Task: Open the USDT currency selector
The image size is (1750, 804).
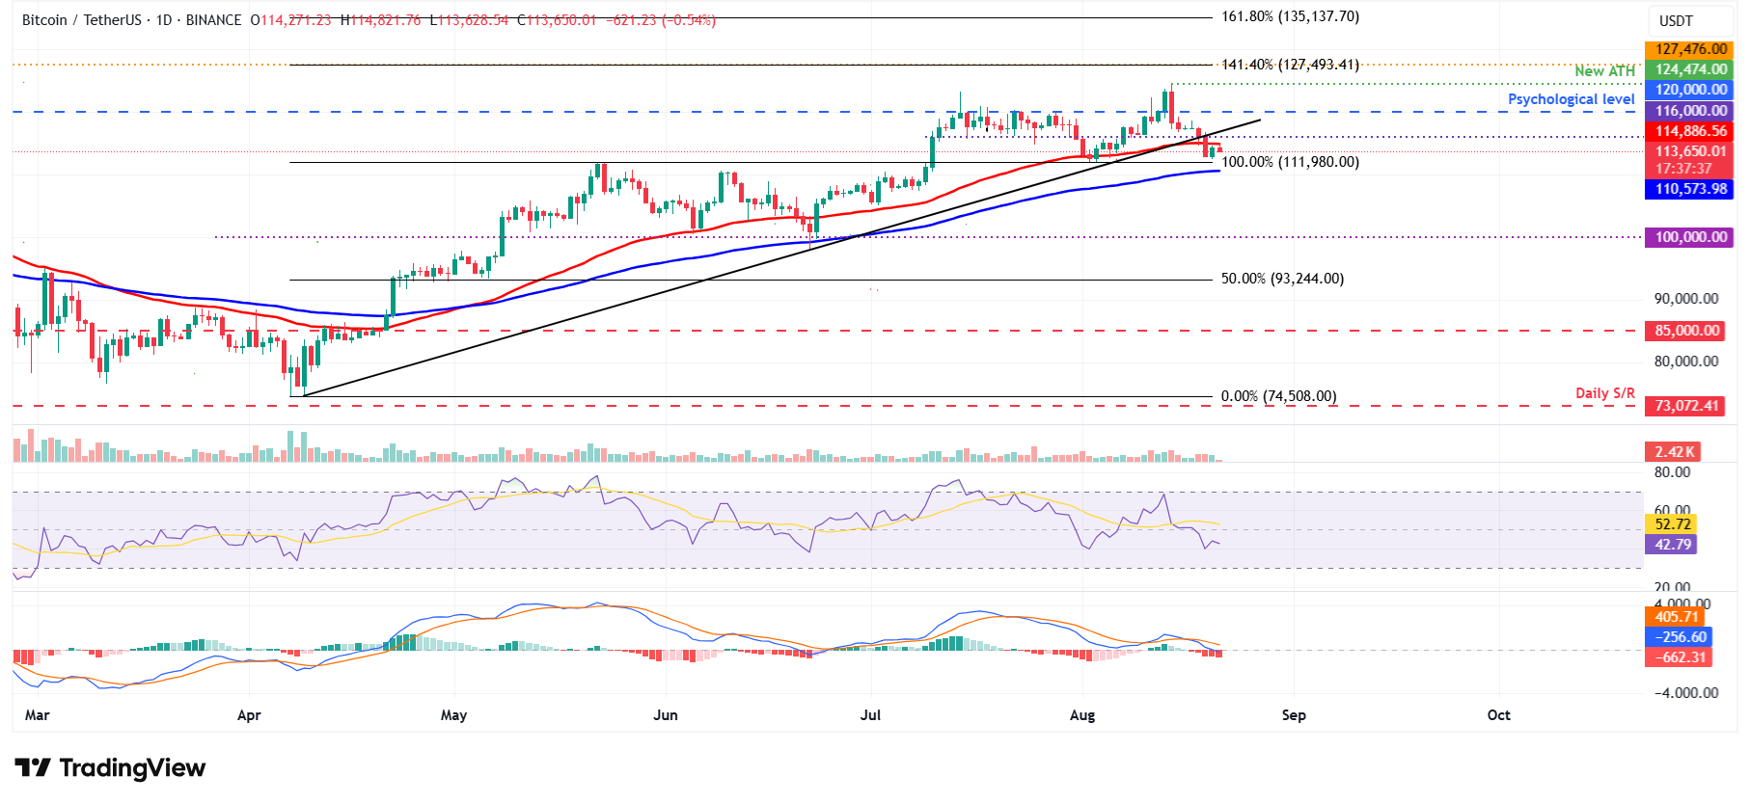Action: 1675,21
